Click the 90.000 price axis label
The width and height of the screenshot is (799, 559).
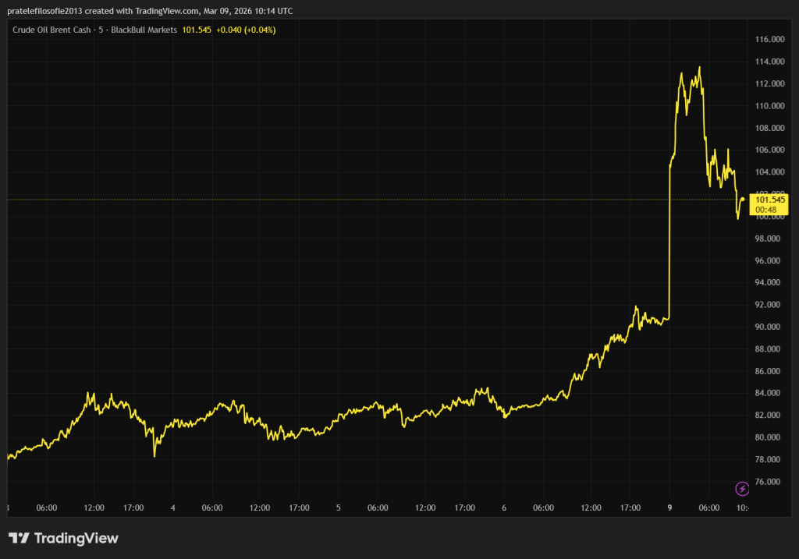coord(769,327)
